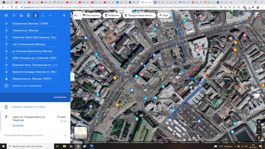Select Охотный Ряд shopping marker
Viewport: 265px width, 149px height.
pos(132,90)
